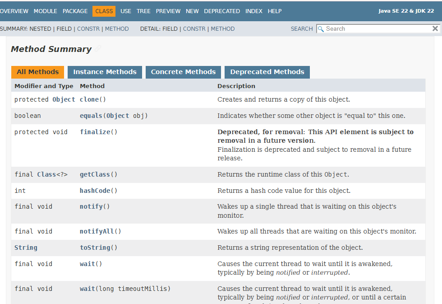
Task: Open the Use page
Action: click(126, 11)
